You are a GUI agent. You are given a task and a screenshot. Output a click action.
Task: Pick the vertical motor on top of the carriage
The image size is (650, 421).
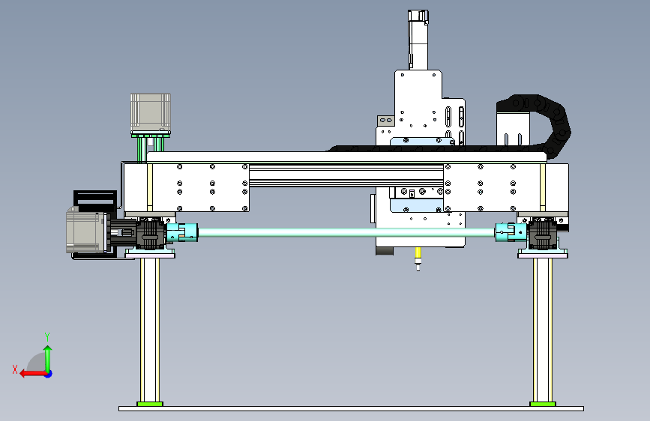(x=418, y=40)
